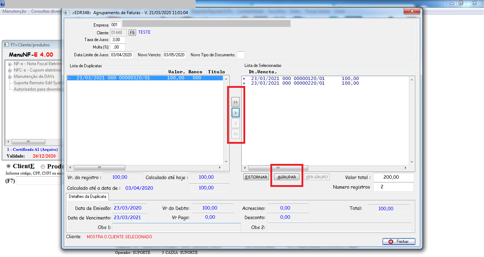Expand the NF-e Nota Fiscal tree node
Viewport: 484px width, 257px height.
(x=10, y=64)
